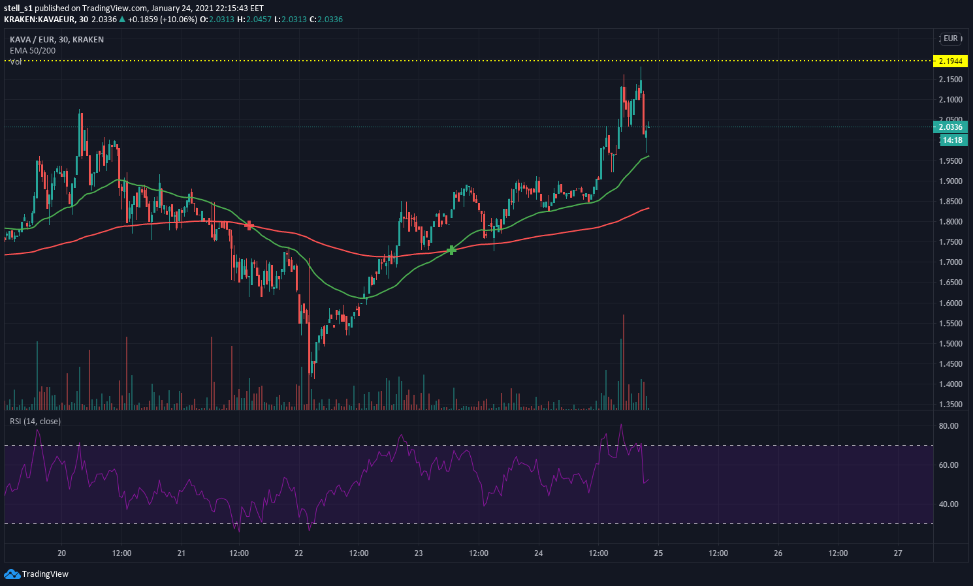973x586 pixels.
Task: Click the date label 21 on time axis
Action: click(x=182, y=553)
